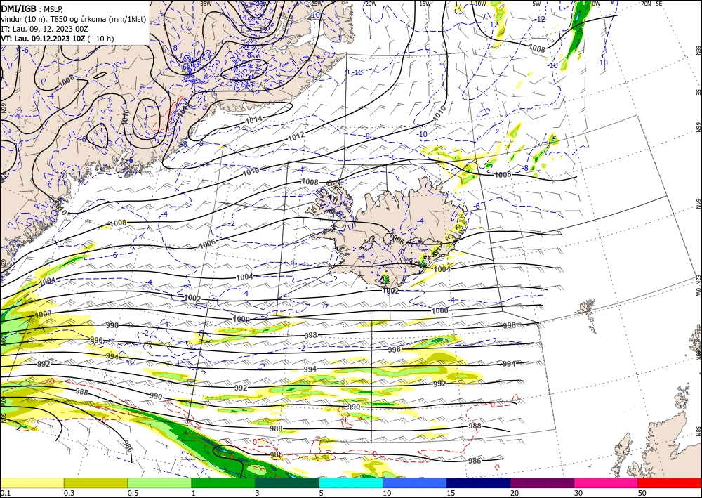Click the '50' legend value
Viewport: 702px width, 498px height.
[642, 493]
